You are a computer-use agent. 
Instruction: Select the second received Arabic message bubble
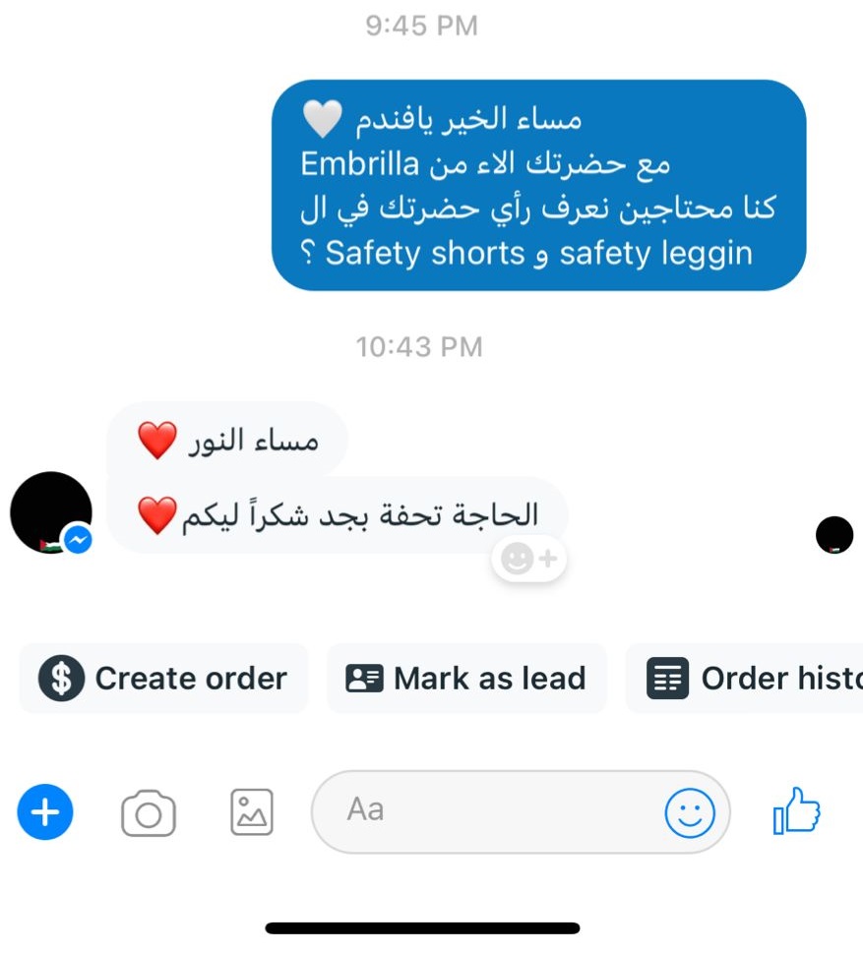(337, 515)
